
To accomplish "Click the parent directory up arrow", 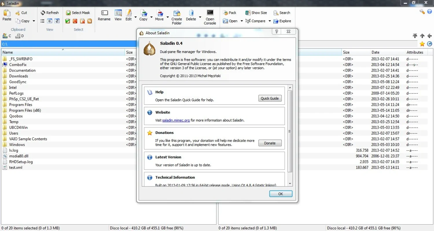I will pos(422,36).
